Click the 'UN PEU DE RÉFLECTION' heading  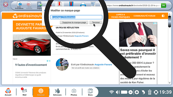coord(67,28)
